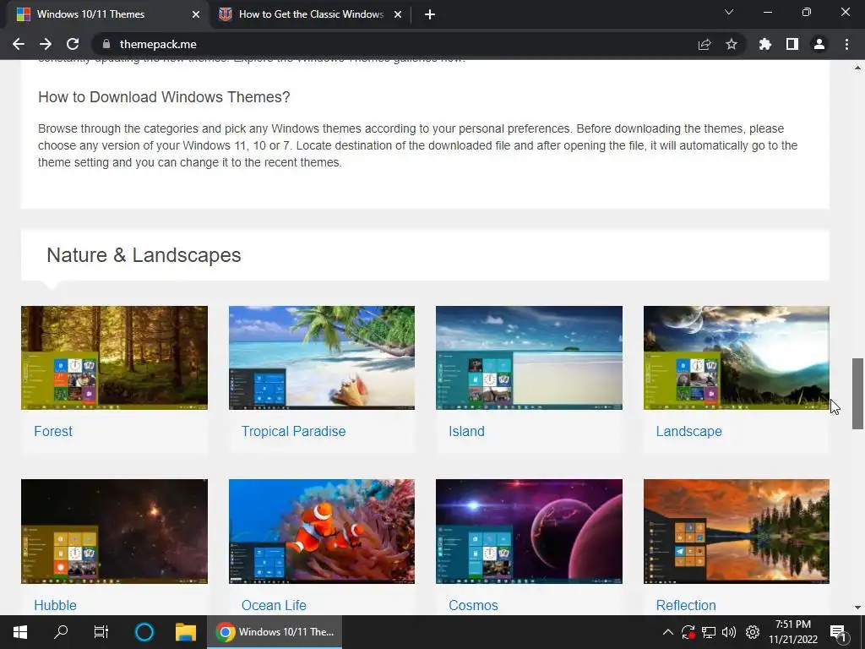The image size is (865, 649).
Task: Open network status tray icon
Action: pyautogui.click(x=709, y=632)
